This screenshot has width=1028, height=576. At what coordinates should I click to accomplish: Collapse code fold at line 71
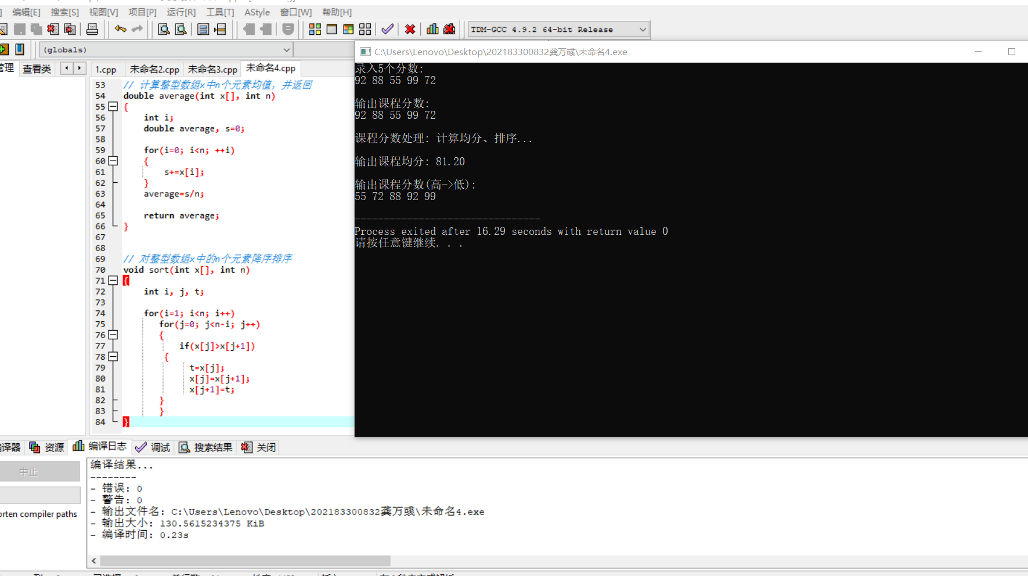pyautogui.click(x=113, y=281)
